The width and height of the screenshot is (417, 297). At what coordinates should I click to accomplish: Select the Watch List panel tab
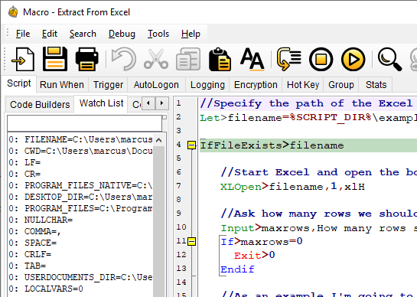pos(101,103)
